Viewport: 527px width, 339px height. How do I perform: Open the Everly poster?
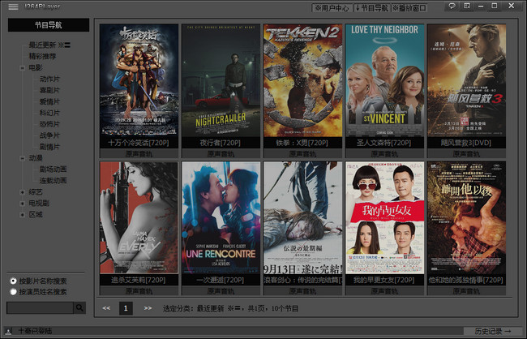click(139, 217)
